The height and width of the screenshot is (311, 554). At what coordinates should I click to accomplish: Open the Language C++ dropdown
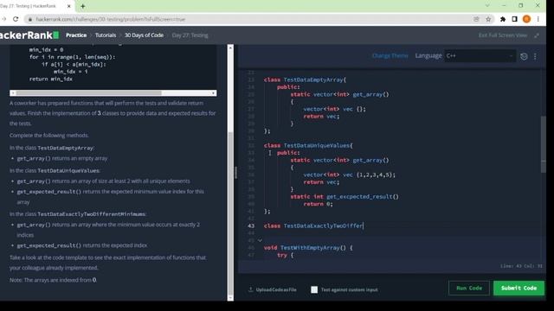[x=480, y=55]
